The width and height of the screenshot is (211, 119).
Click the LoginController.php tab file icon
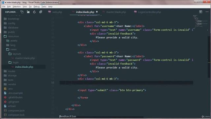click(x=135, y=12)
